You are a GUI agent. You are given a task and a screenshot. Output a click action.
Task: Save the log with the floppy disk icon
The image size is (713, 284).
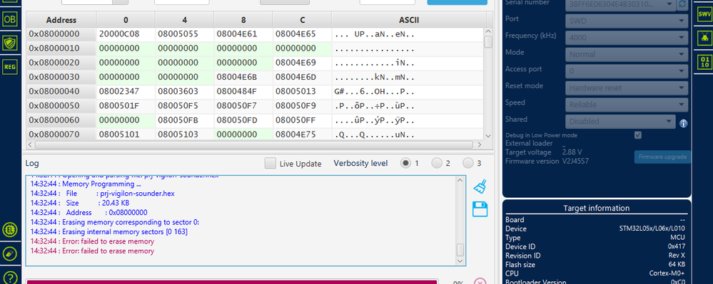480,209
